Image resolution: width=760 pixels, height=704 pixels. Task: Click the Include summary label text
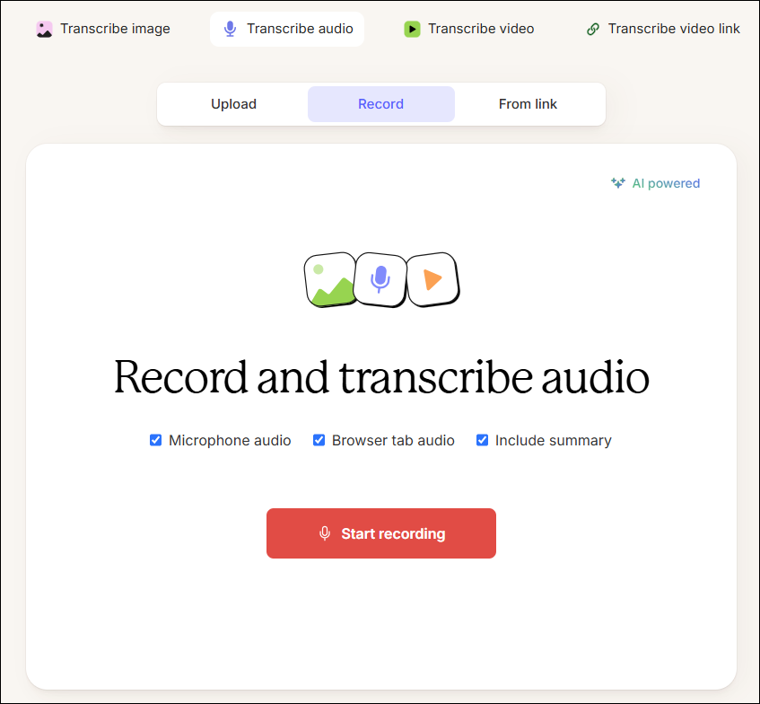[553, 441]
